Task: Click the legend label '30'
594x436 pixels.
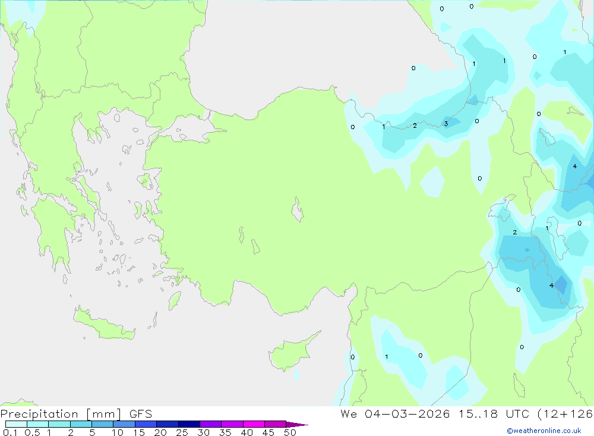Action: [x=203, y=432]
